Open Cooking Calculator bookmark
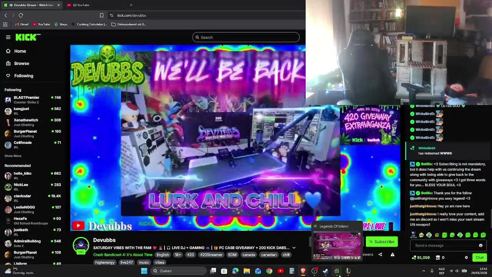 [x=89, y=24]
